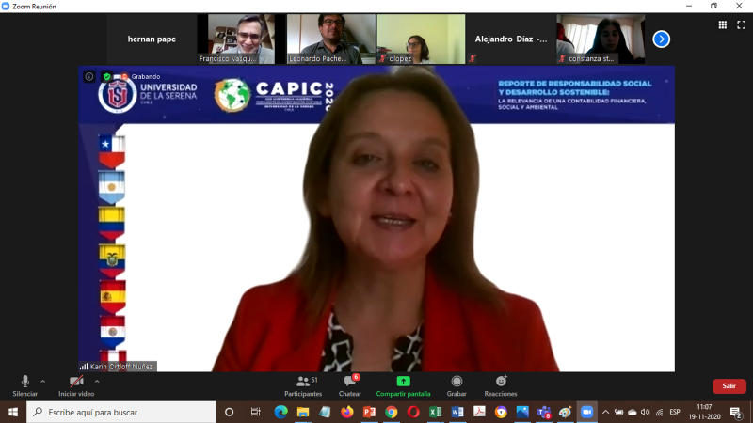The height and width of the screenshot is (423, 753).
Task: Open Task View in taskbar
Action: click(x=255, y=412)
